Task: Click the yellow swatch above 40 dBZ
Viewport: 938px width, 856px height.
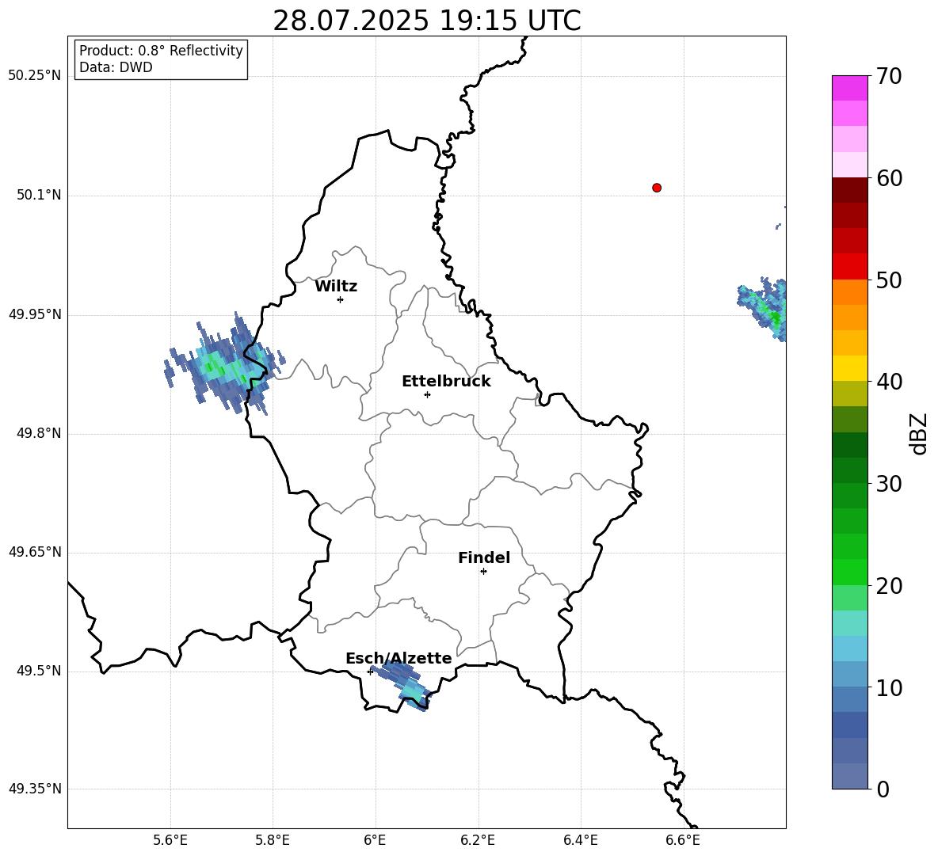Action: coord(849,368)
